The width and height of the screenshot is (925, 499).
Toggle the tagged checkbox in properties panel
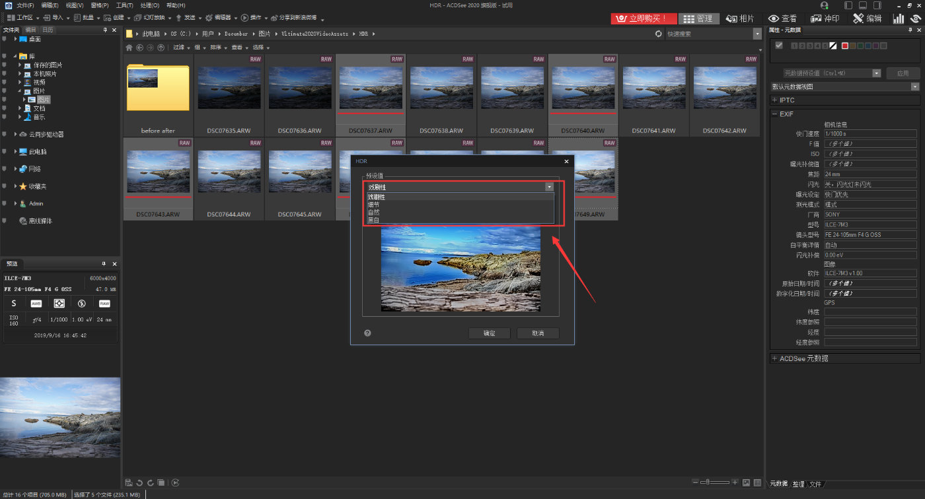pyautogui.click(x=779, y=46)
